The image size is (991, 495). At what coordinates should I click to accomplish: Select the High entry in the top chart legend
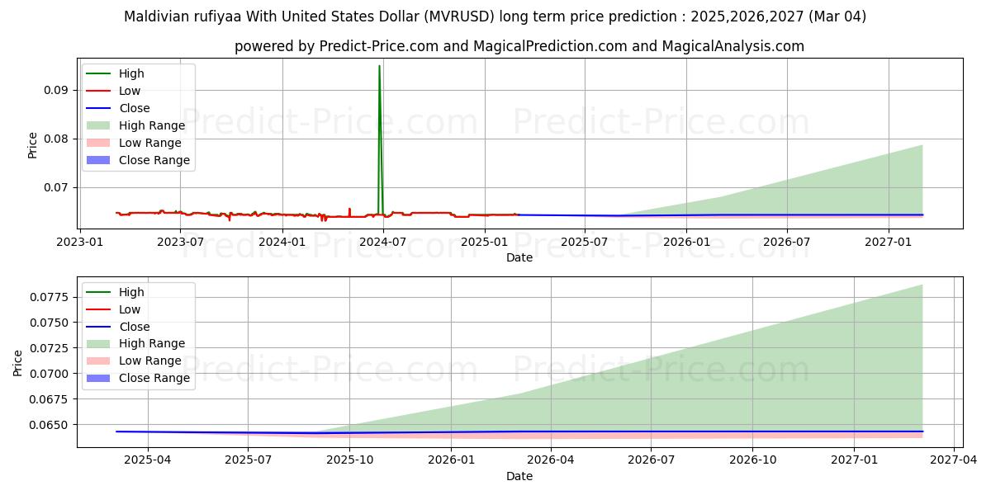[x=132, y=73]
